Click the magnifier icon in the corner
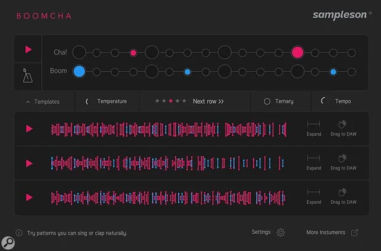 coord(8,242)
